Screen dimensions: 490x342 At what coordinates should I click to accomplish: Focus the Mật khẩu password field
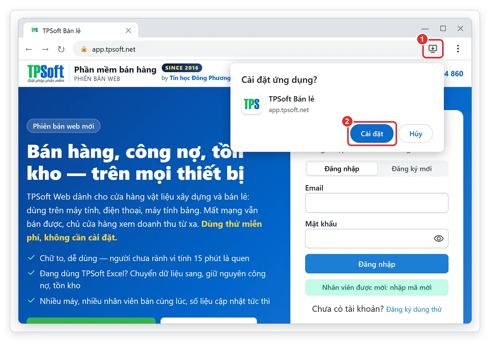coord(377,238)
